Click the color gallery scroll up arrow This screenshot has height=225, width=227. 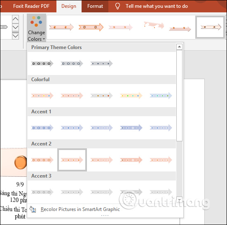point(179,47)
